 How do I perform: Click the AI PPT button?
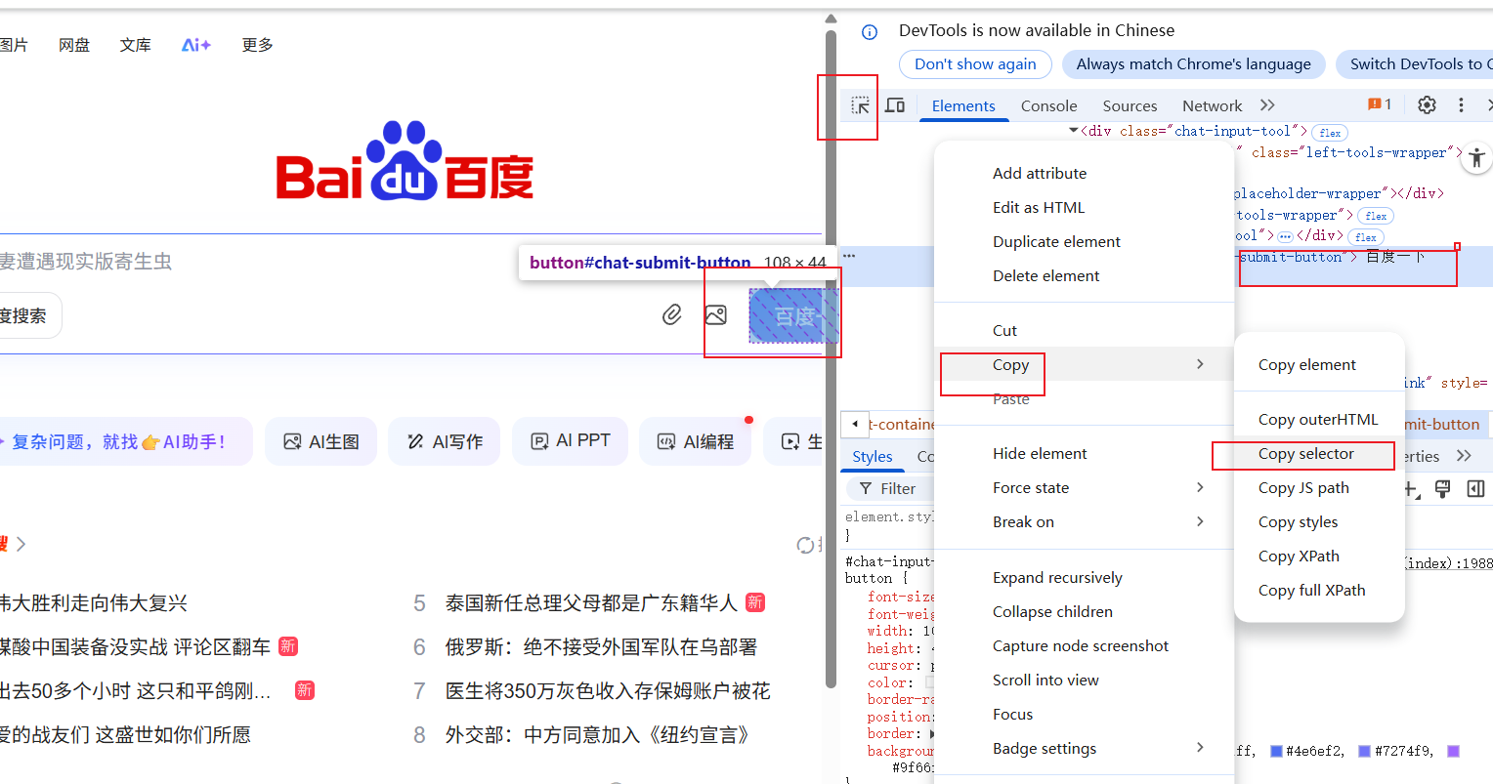pos(571,441)
